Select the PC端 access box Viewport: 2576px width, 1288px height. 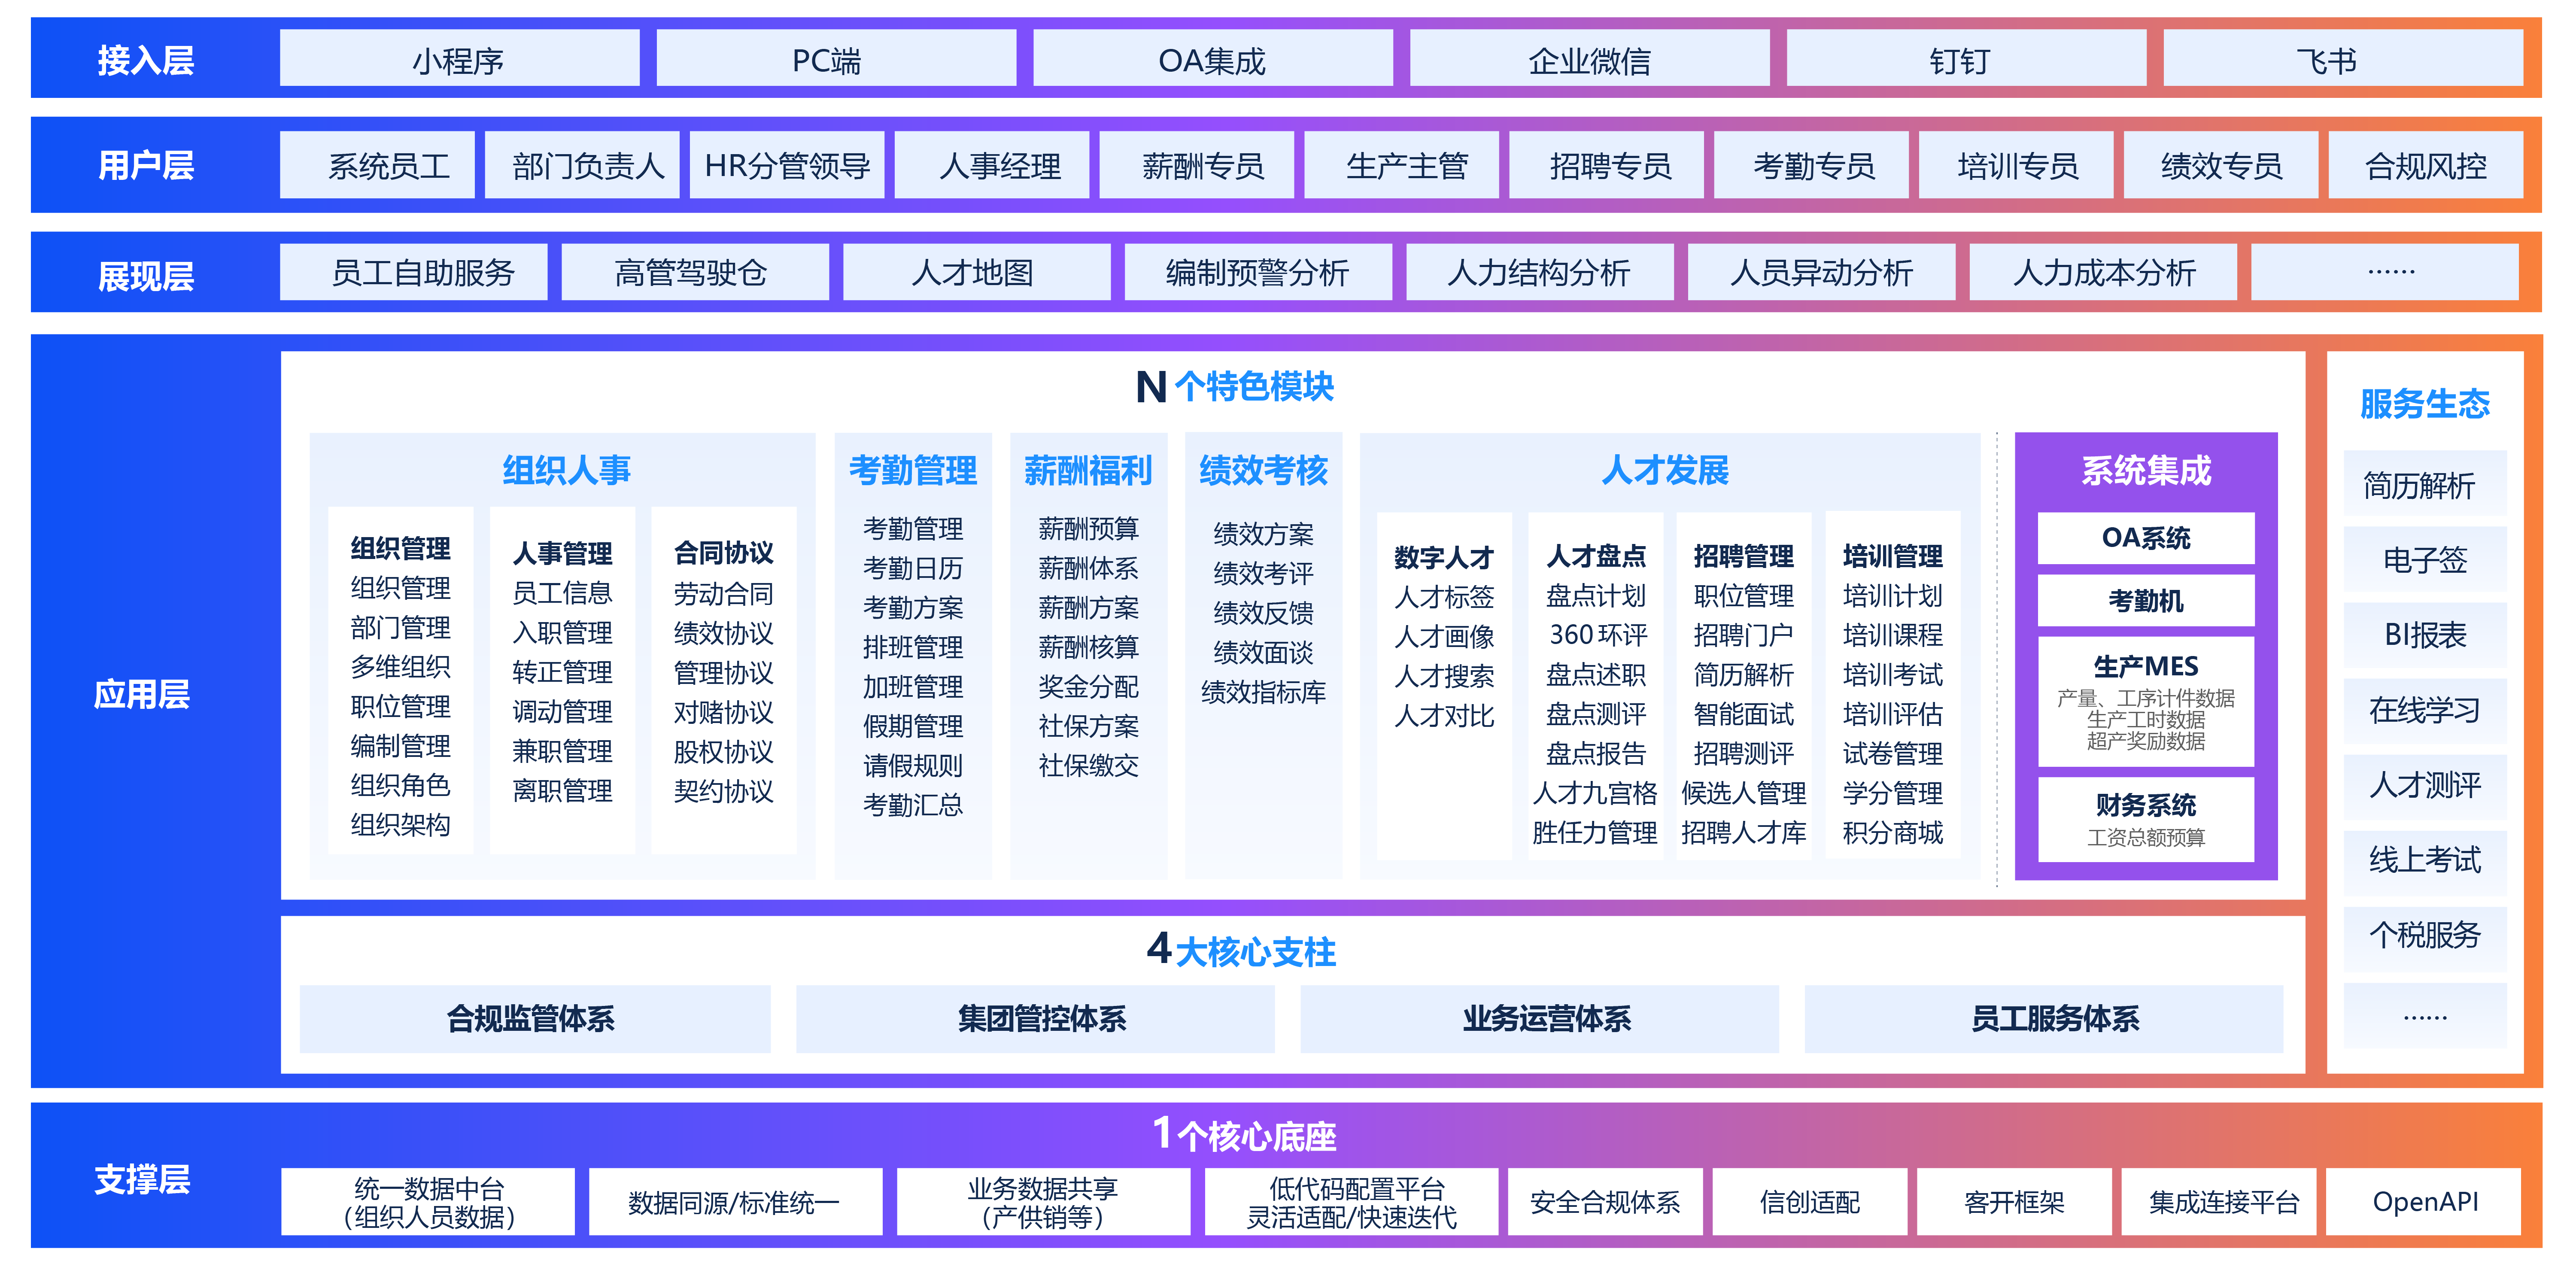tap(836, 59)
